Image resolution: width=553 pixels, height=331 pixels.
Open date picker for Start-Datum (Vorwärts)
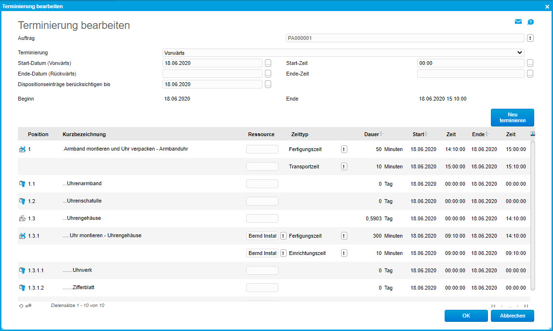[268, 63]
